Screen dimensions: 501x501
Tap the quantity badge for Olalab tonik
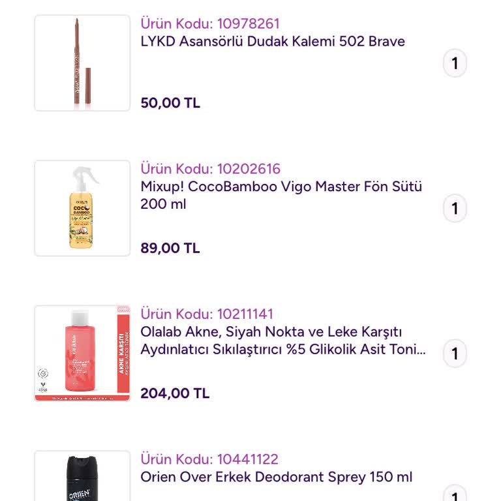click(x=455, y=354)
